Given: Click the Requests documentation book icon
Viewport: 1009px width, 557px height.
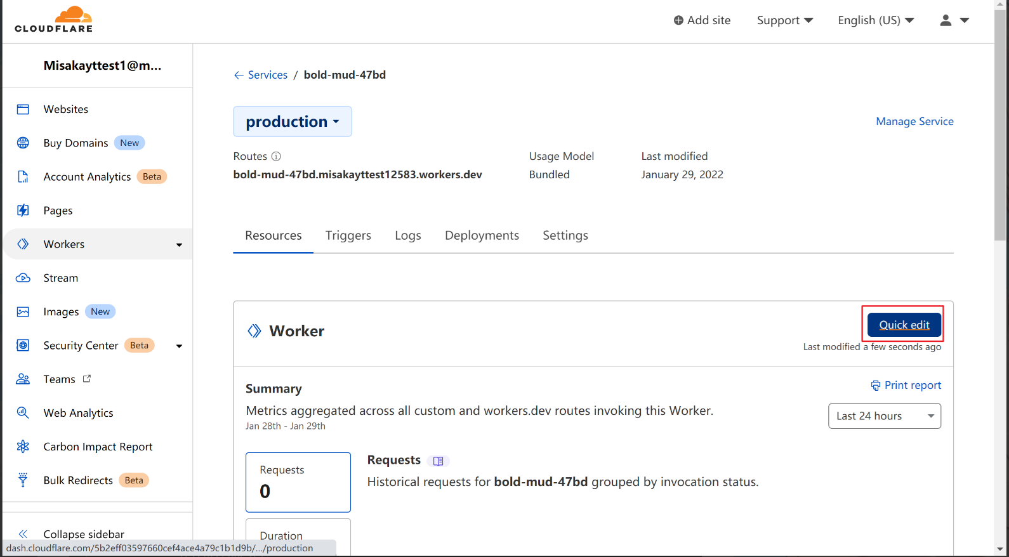Looking at the screenshot, I should click(x=438, y=461).
